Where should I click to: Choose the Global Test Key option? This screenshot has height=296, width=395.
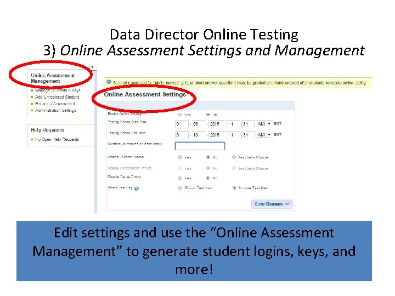(x=180, y=188)
